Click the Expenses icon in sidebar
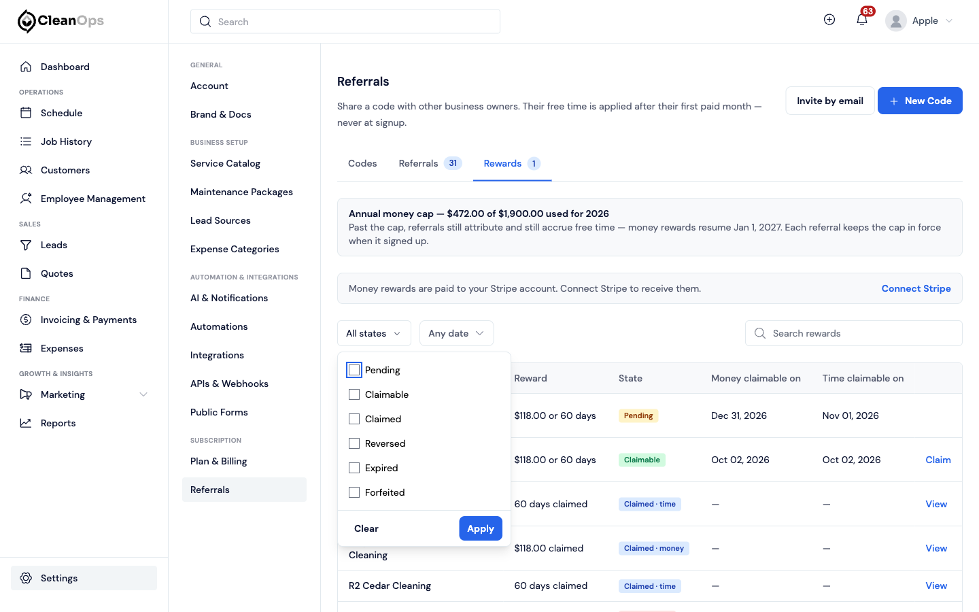 click(26, 348)
